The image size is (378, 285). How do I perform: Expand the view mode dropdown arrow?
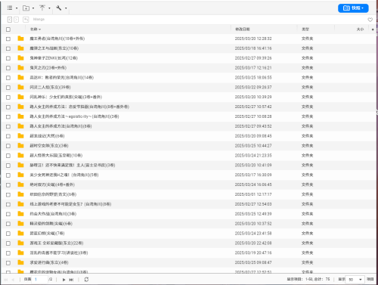tap(17, 8)
